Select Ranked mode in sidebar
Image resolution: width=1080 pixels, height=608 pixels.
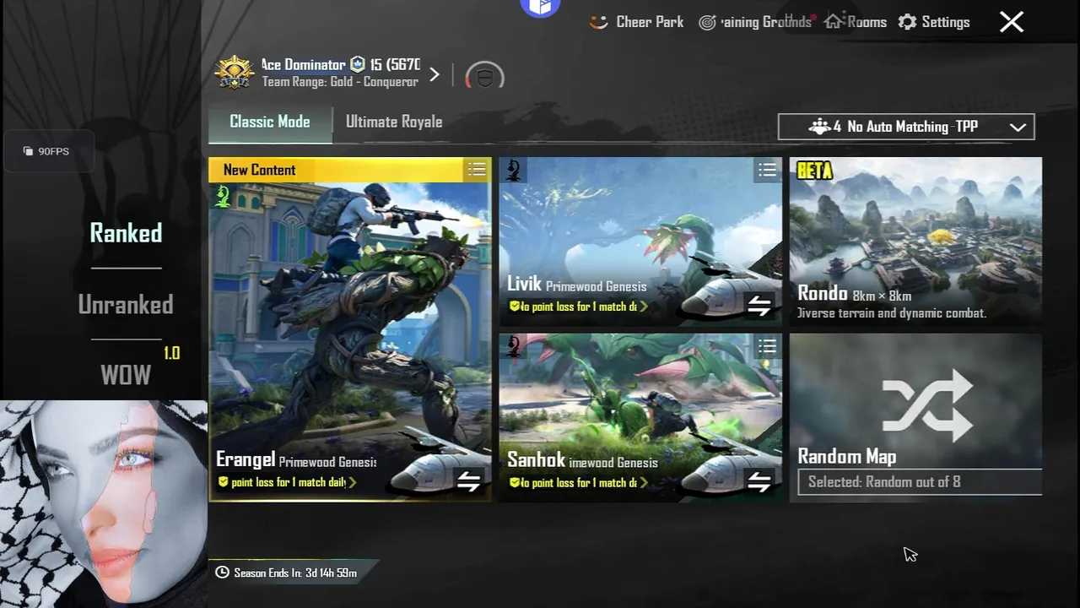[126, 233]
